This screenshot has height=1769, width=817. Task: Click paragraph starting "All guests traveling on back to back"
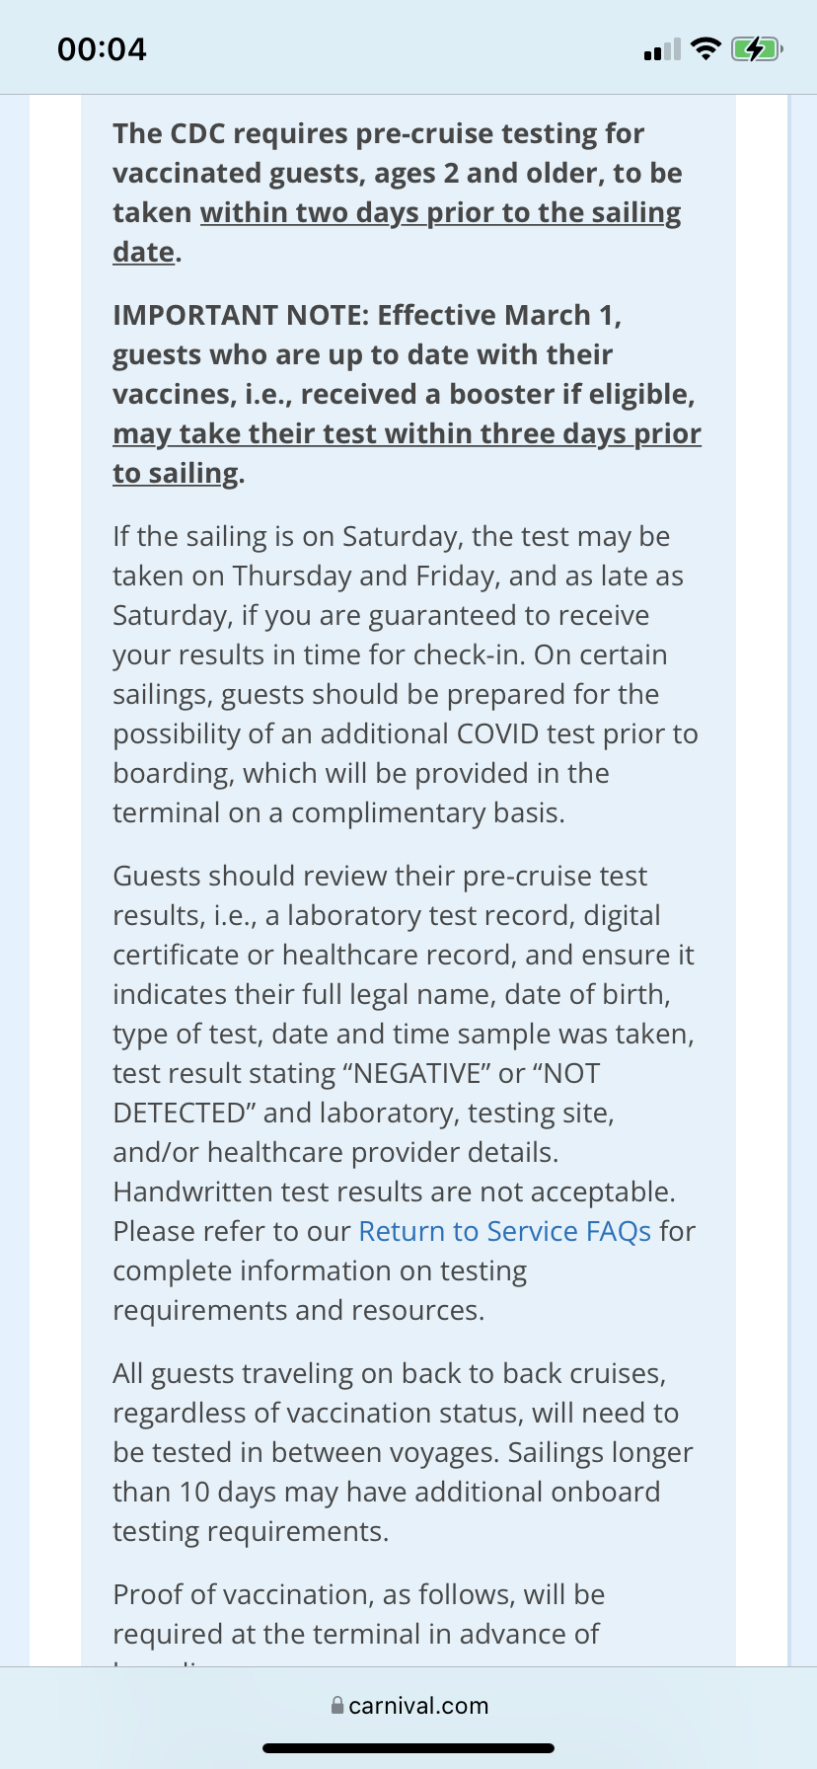pyautogui.click(x=403, y=1452)
